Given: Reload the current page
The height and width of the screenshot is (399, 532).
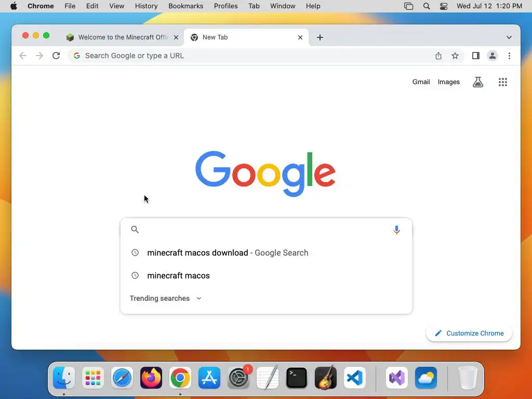Looking at the screenshot, I should 56,56.
